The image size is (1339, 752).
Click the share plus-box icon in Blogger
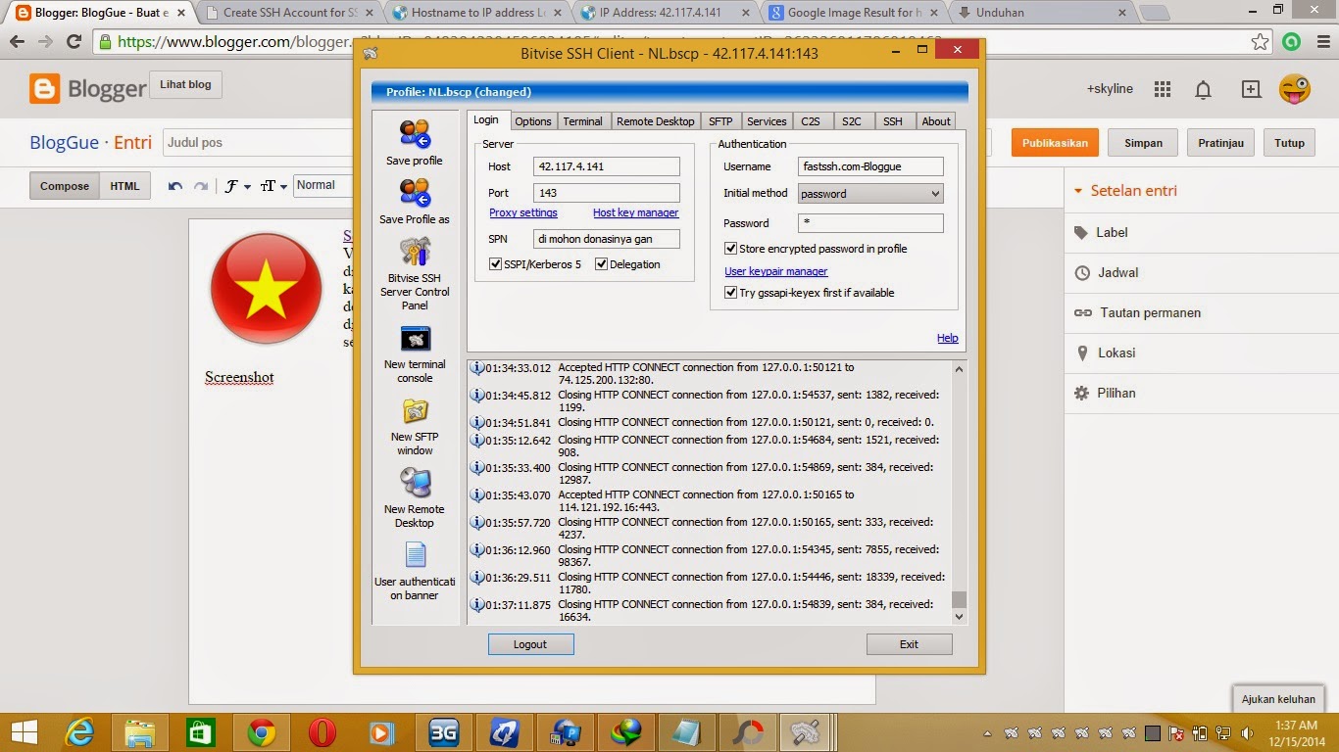pos(1251,89)
